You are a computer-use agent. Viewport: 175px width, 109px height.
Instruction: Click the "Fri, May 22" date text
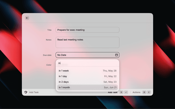[x=110, y=76]
